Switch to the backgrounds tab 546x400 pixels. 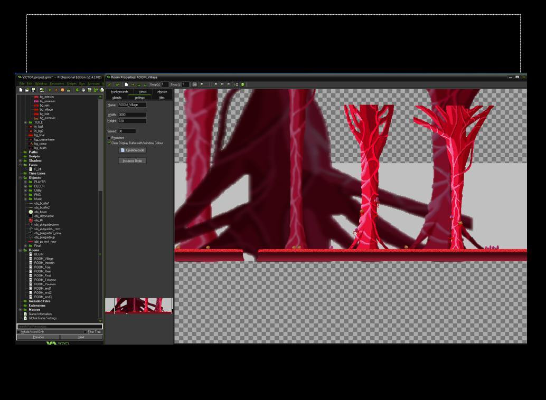(119, 92)
